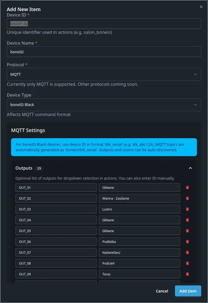
Task: Open the Protocol dropdown
Action: tap(104, 74)
